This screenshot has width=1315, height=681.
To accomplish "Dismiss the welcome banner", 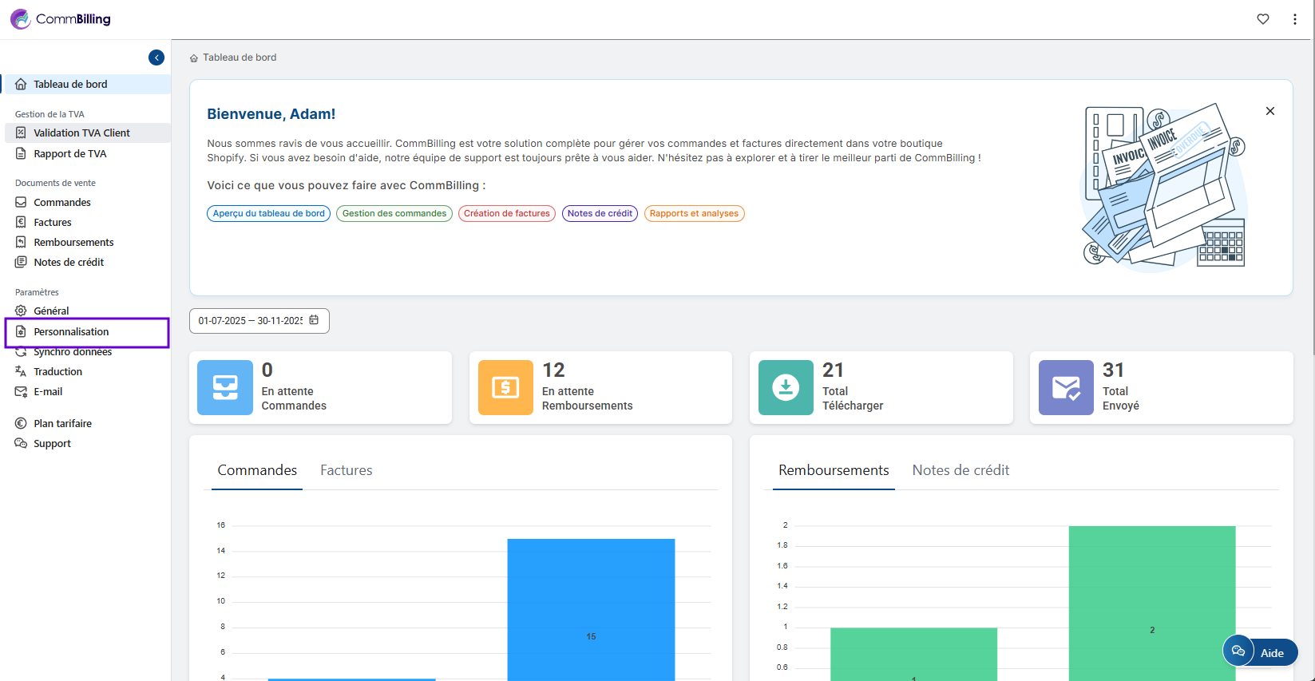I will [1270, 111].
